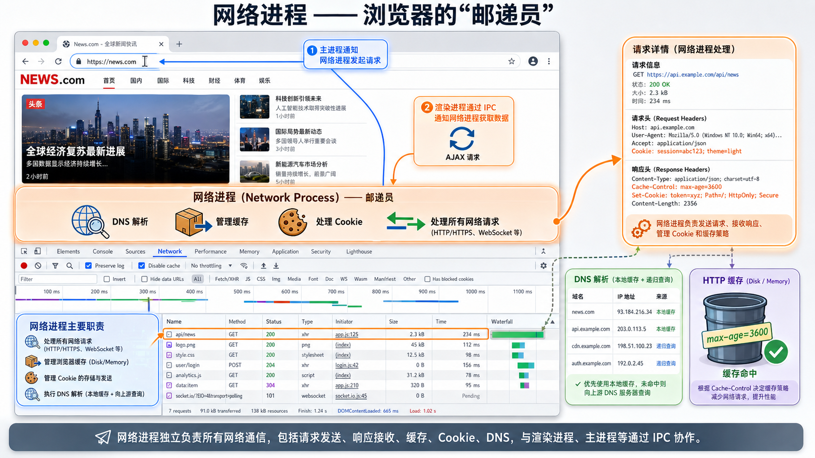Sort requests by the Time column

pos(441,322)
